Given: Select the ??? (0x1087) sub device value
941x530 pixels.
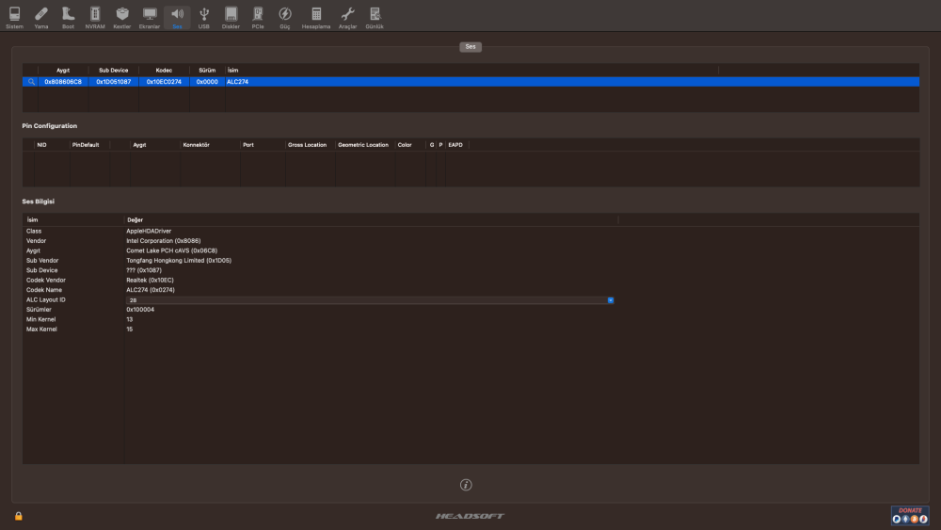Looking at the screenshot, I should (144, 270).
